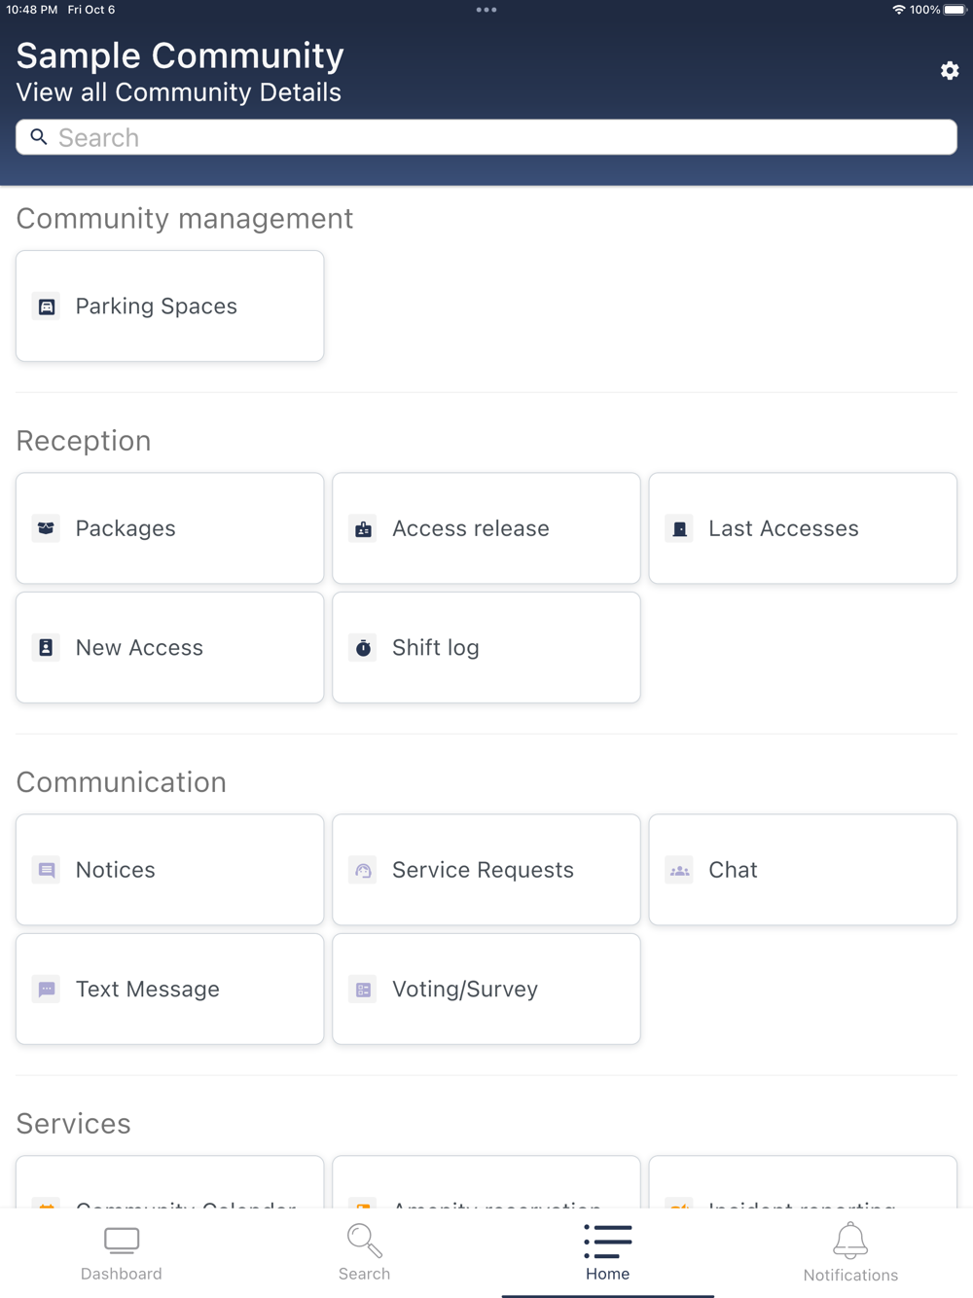Click the New Access contact icon
973x1298 pixels.
(x=46, y=648)
